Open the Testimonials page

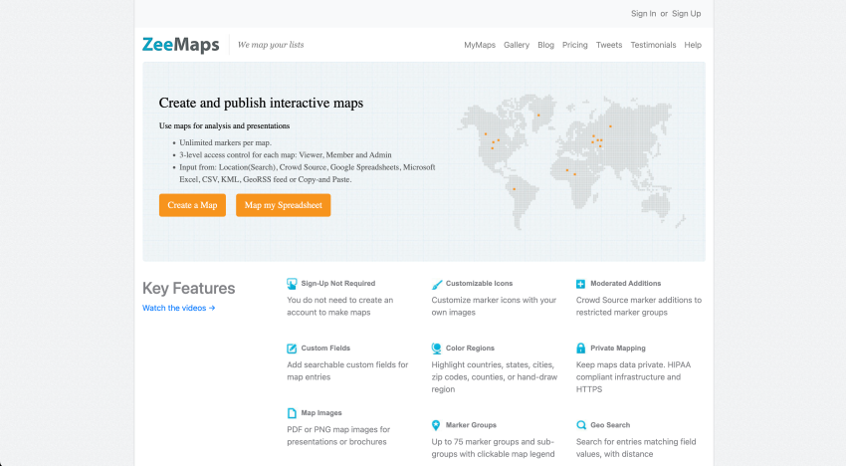tap(653, 45)
